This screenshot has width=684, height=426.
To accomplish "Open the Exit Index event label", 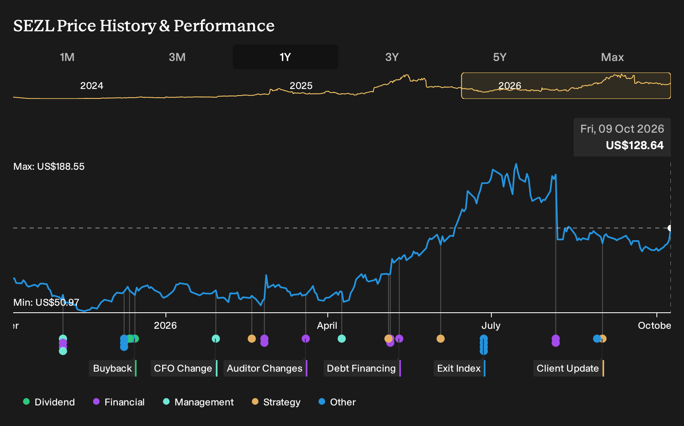I will coord(460,368).
